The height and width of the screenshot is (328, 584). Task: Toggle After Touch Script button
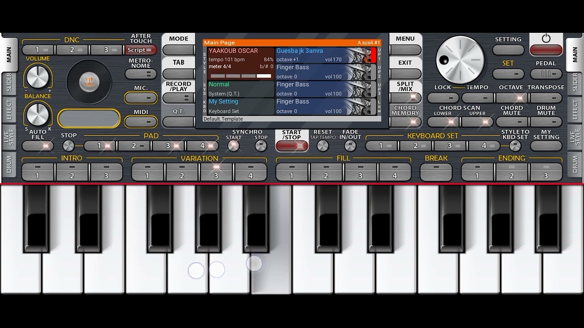[x=141, y=50]
